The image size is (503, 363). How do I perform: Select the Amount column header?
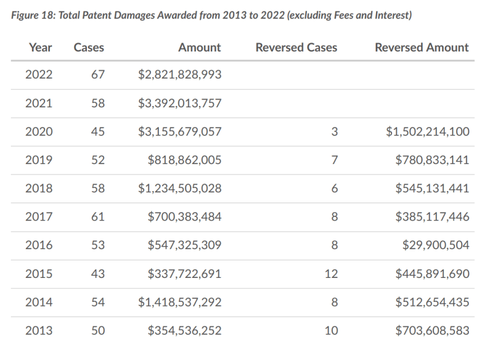coord(199,47)
